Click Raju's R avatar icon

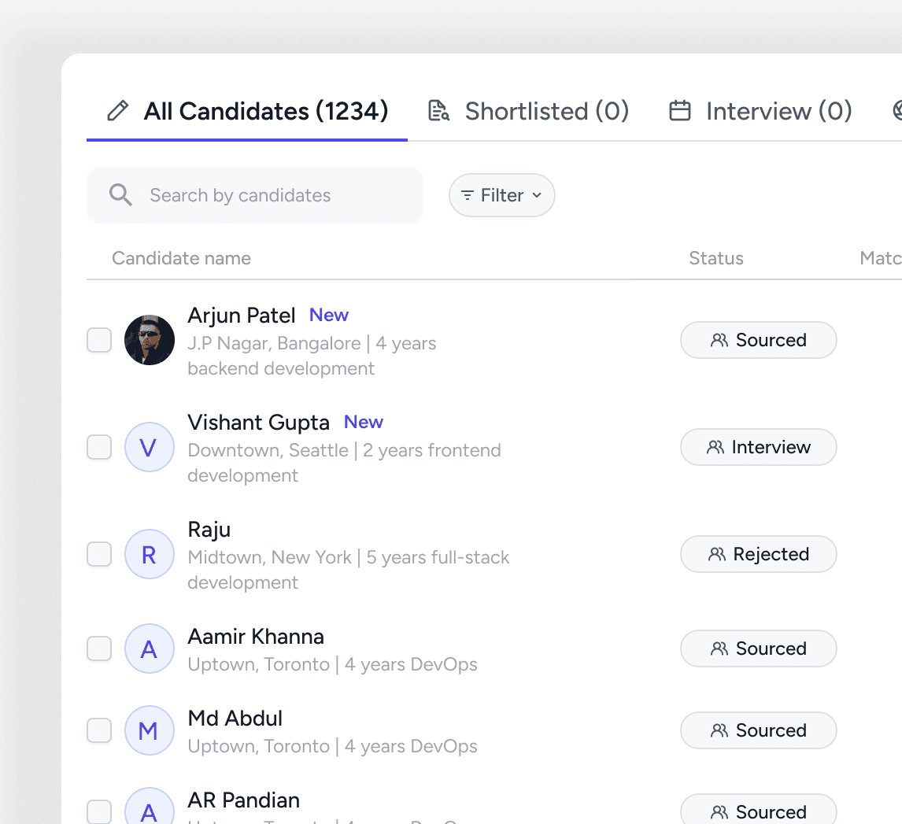149,555
